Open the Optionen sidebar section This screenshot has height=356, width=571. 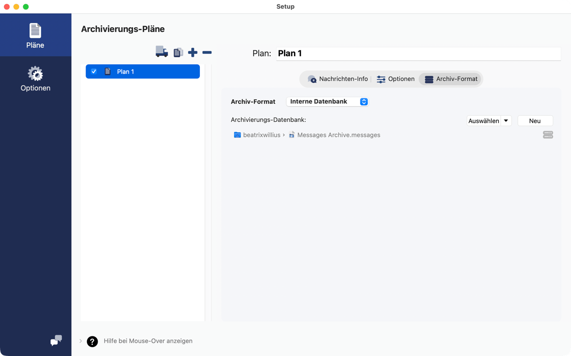click(x=35, y=79)
